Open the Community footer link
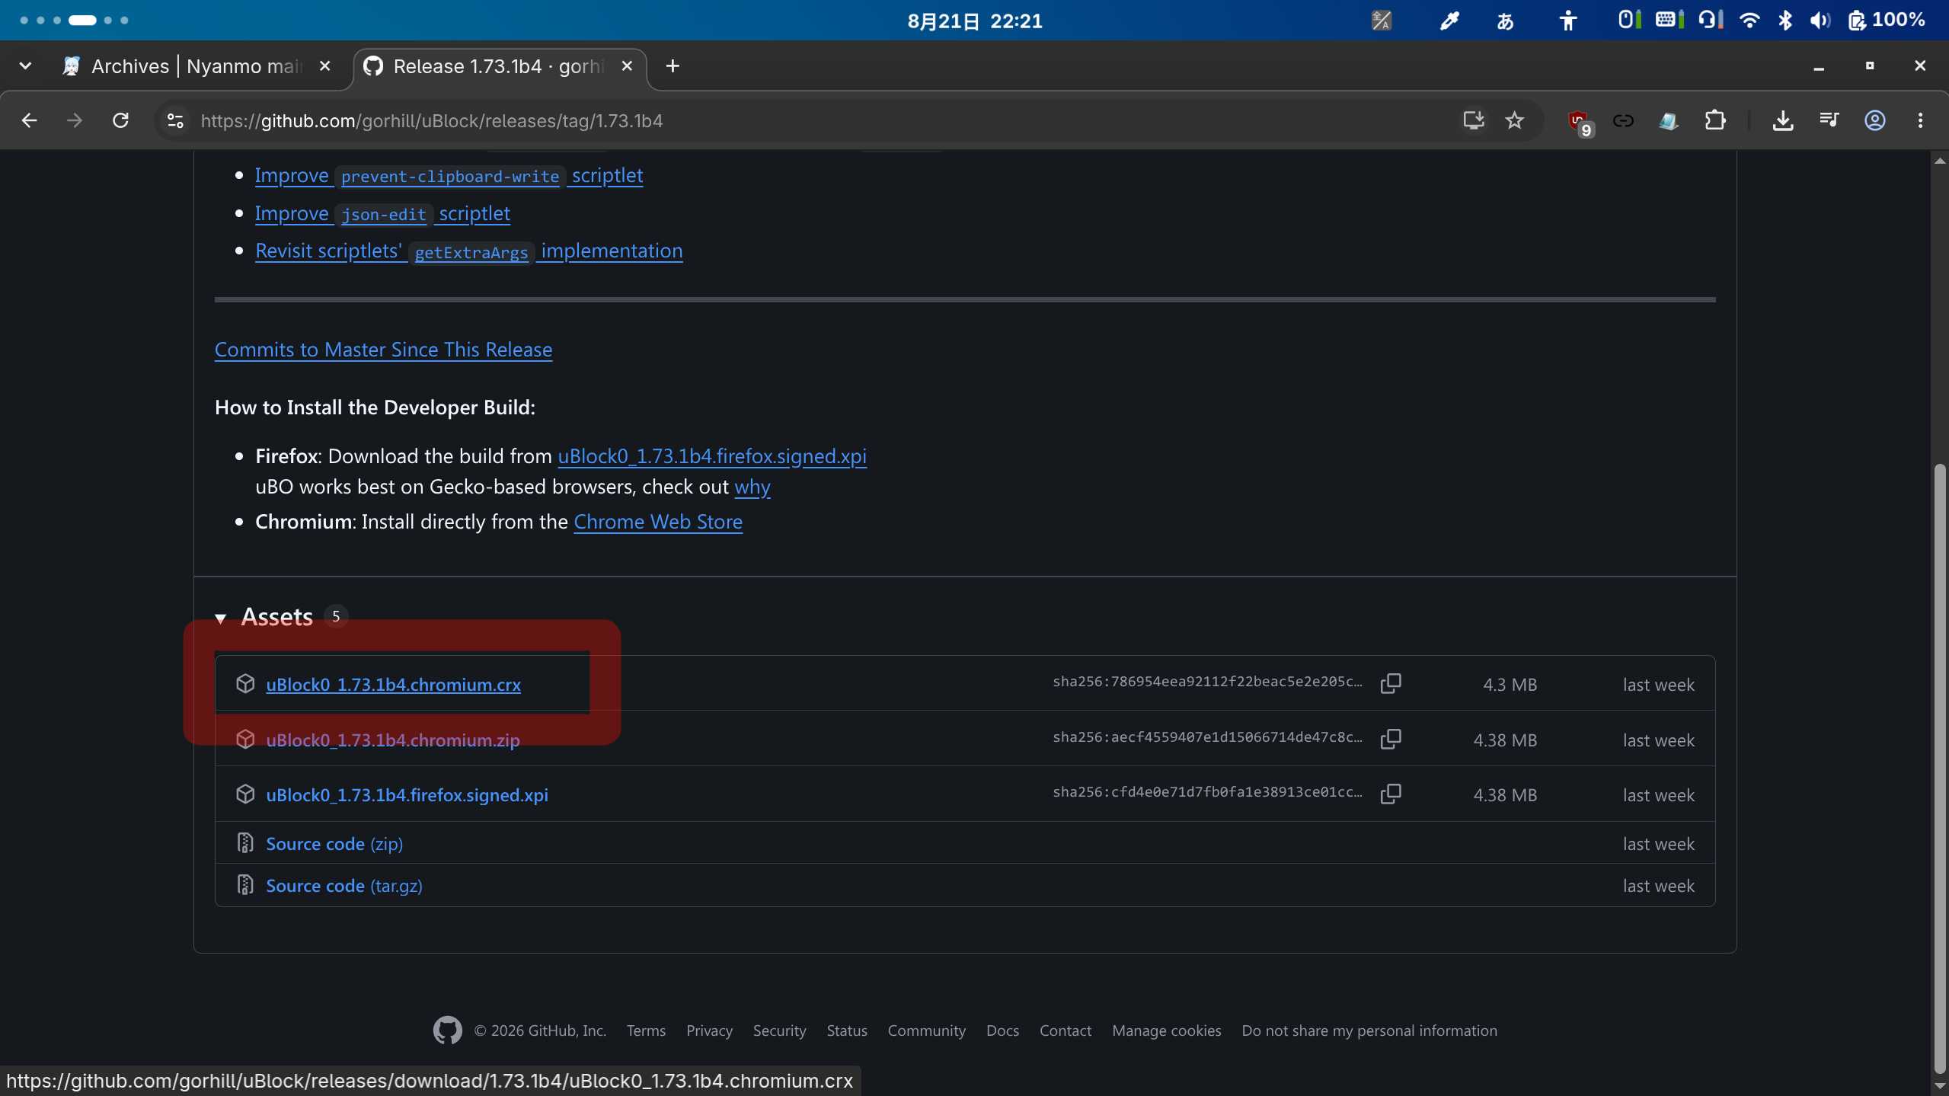1949x1096 pixels. coord(926,1030)
